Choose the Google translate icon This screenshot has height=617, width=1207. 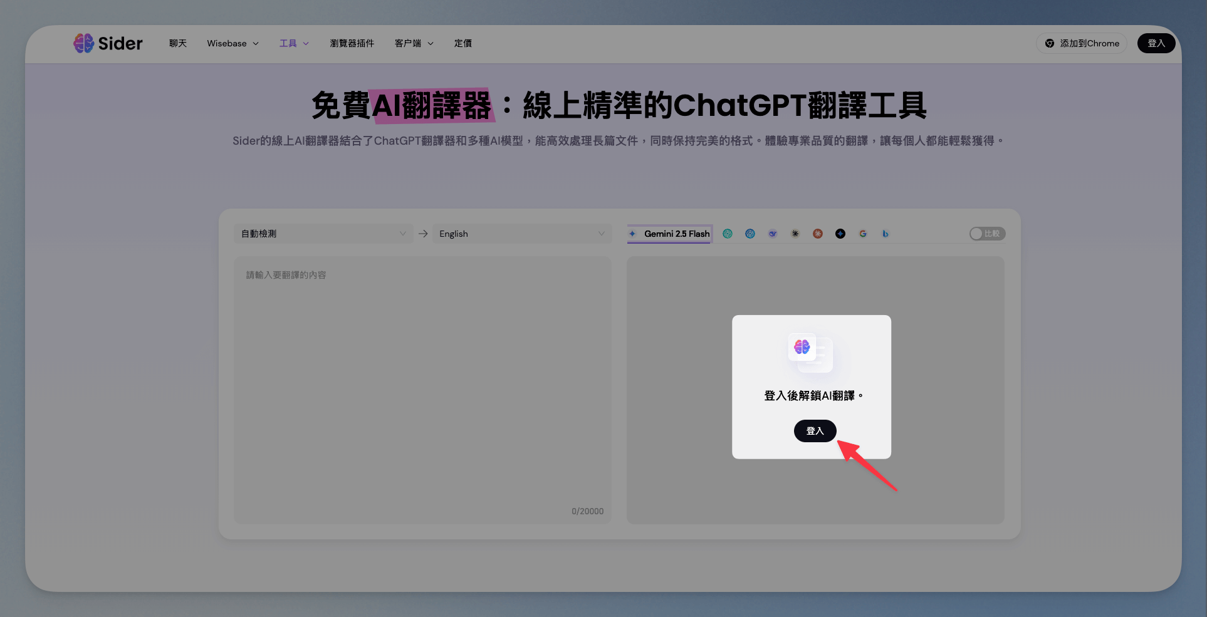point(862,234)
